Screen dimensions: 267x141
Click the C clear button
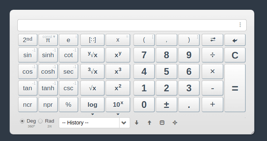coord(235,55)
